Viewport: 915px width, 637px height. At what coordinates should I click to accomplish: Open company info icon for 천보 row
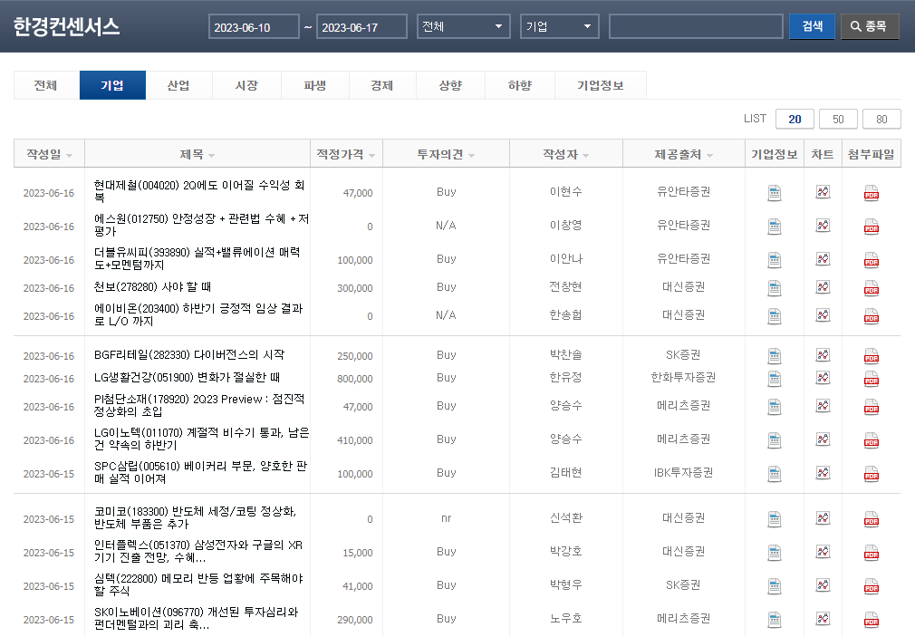[x=775, y=288]
